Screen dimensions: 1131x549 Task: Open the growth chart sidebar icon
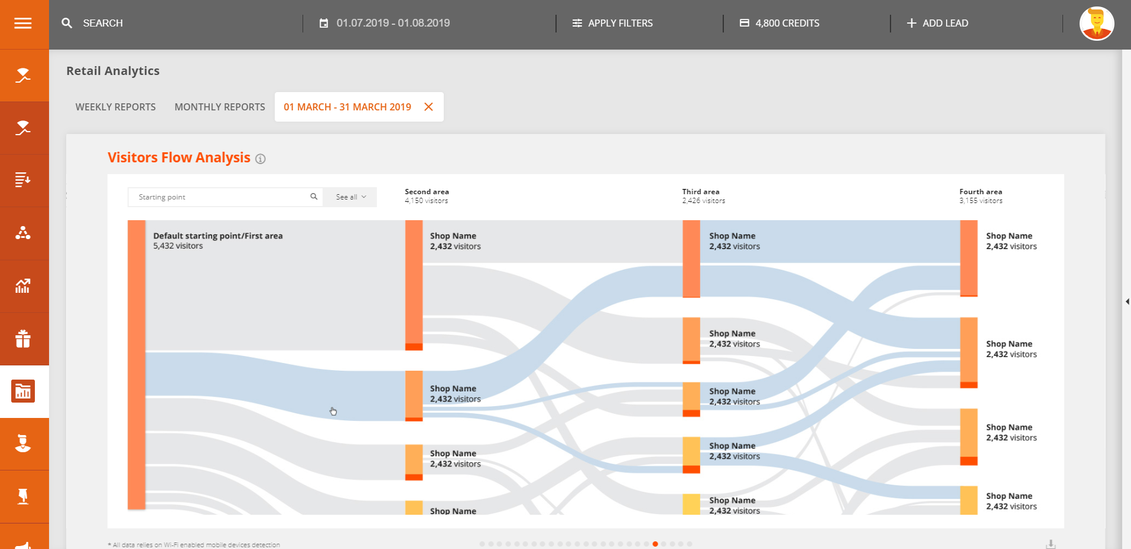pyautogui.click(x=23, y=286)
